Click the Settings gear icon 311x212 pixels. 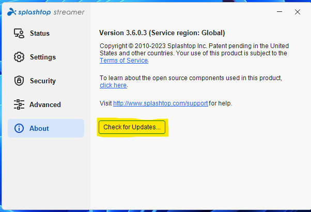tap(19, 57)
